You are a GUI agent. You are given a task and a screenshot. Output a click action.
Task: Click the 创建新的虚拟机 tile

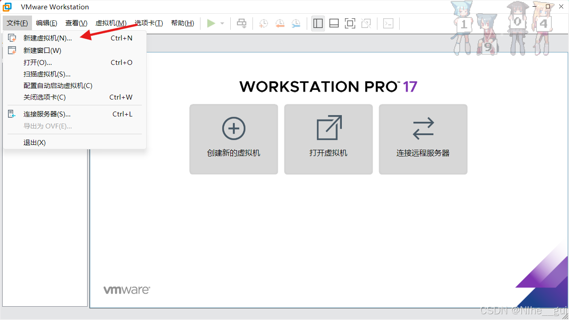(x=234, y=140)
